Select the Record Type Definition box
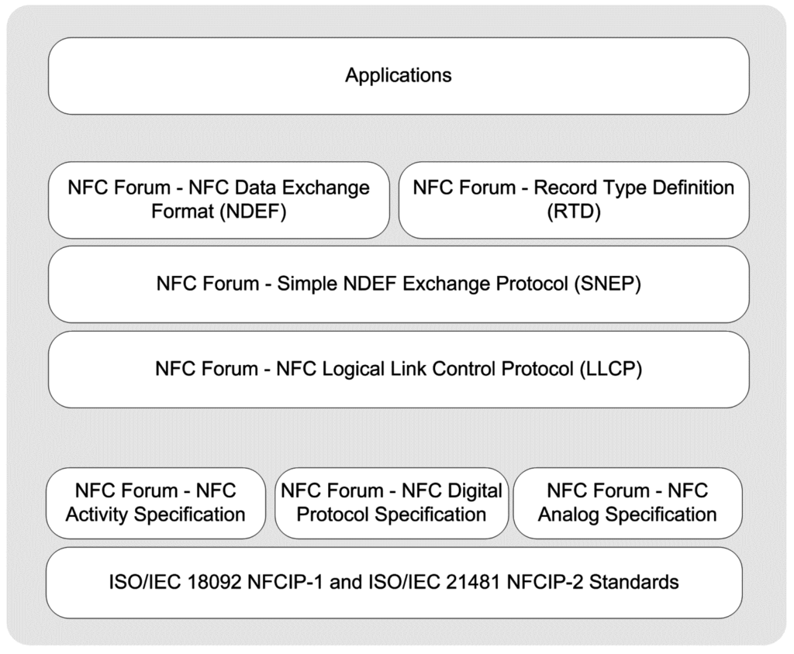 coord(574,200)
